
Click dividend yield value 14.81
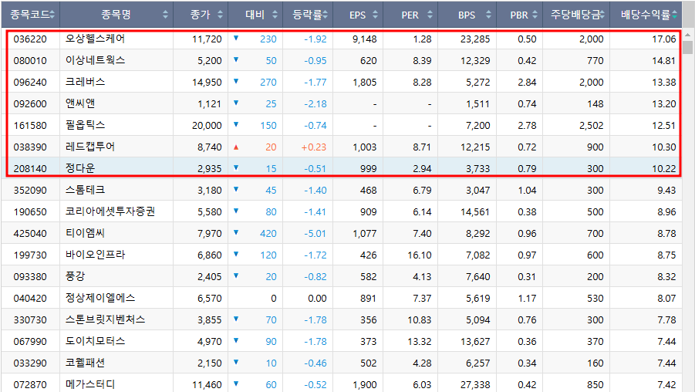(664, 60)
